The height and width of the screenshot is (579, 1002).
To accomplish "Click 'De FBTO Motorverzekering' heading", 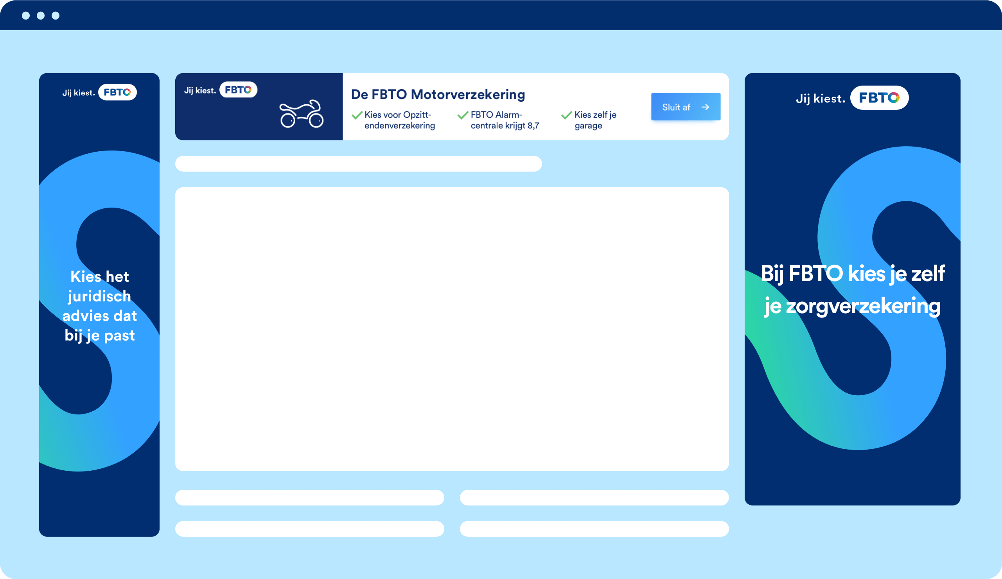I will (x=438, y=95).
